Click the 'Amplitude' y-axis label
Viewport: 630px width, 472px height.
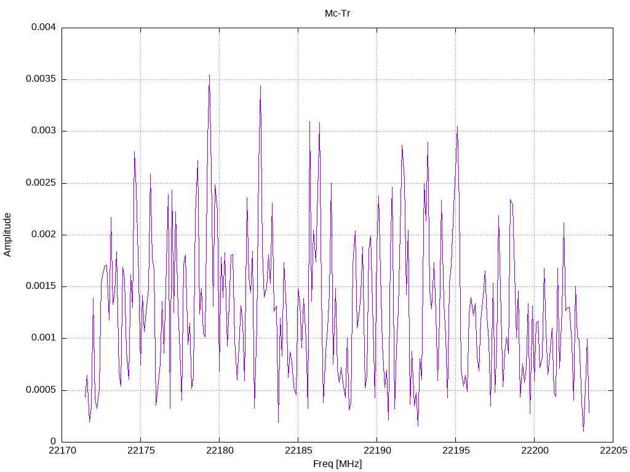(x=7, y=235)
